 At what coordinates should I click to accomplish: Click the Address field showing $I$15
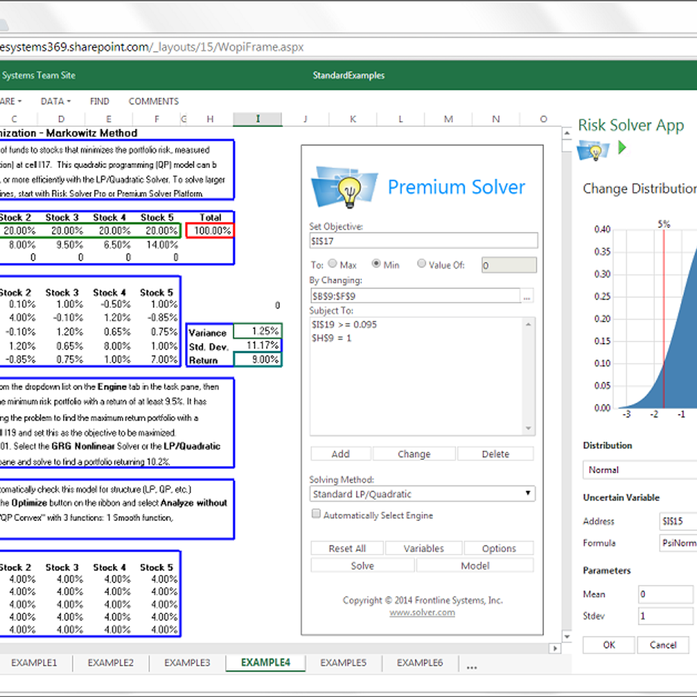click(x=679, y=521)
